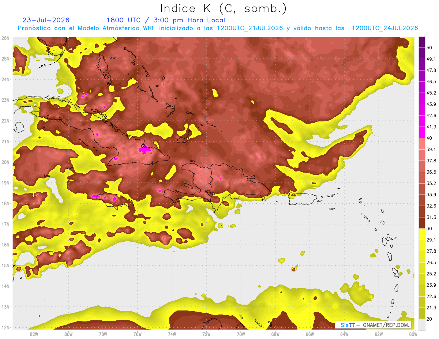Click the color bar value "45.2"
The height and width of the screenshot is (339, 439).
coord(431,93)
